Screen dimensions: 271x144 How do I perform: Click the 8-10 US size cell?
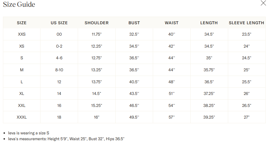pyautogui.click(x=59, y=70)
